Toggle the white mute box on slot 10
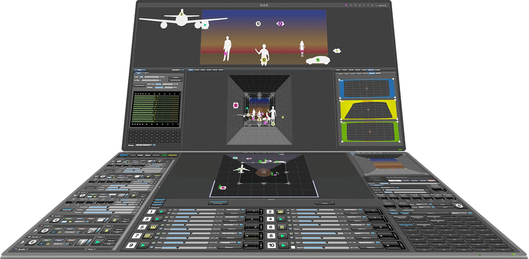Viewport: 529px width, 259px height. click(293, 247)
